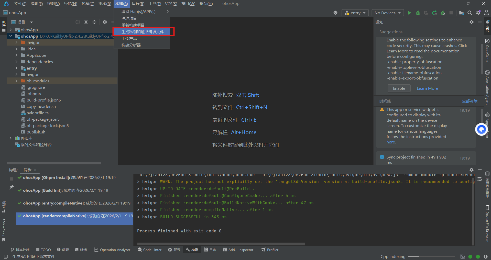The image size is (491, 260).
Task: Open the 终端 terminal tool tab
Action: (81, 250)
